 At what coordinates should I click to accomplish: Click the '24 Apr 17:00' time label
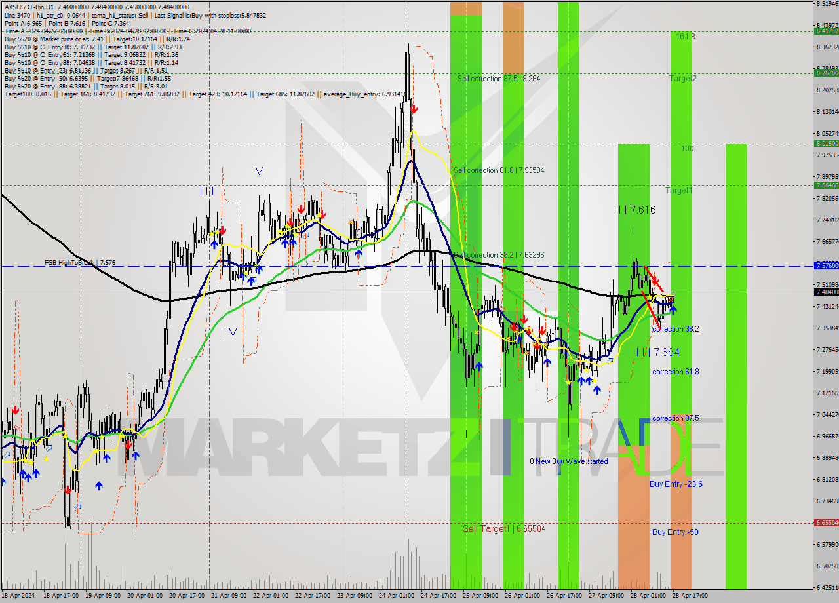439,596
